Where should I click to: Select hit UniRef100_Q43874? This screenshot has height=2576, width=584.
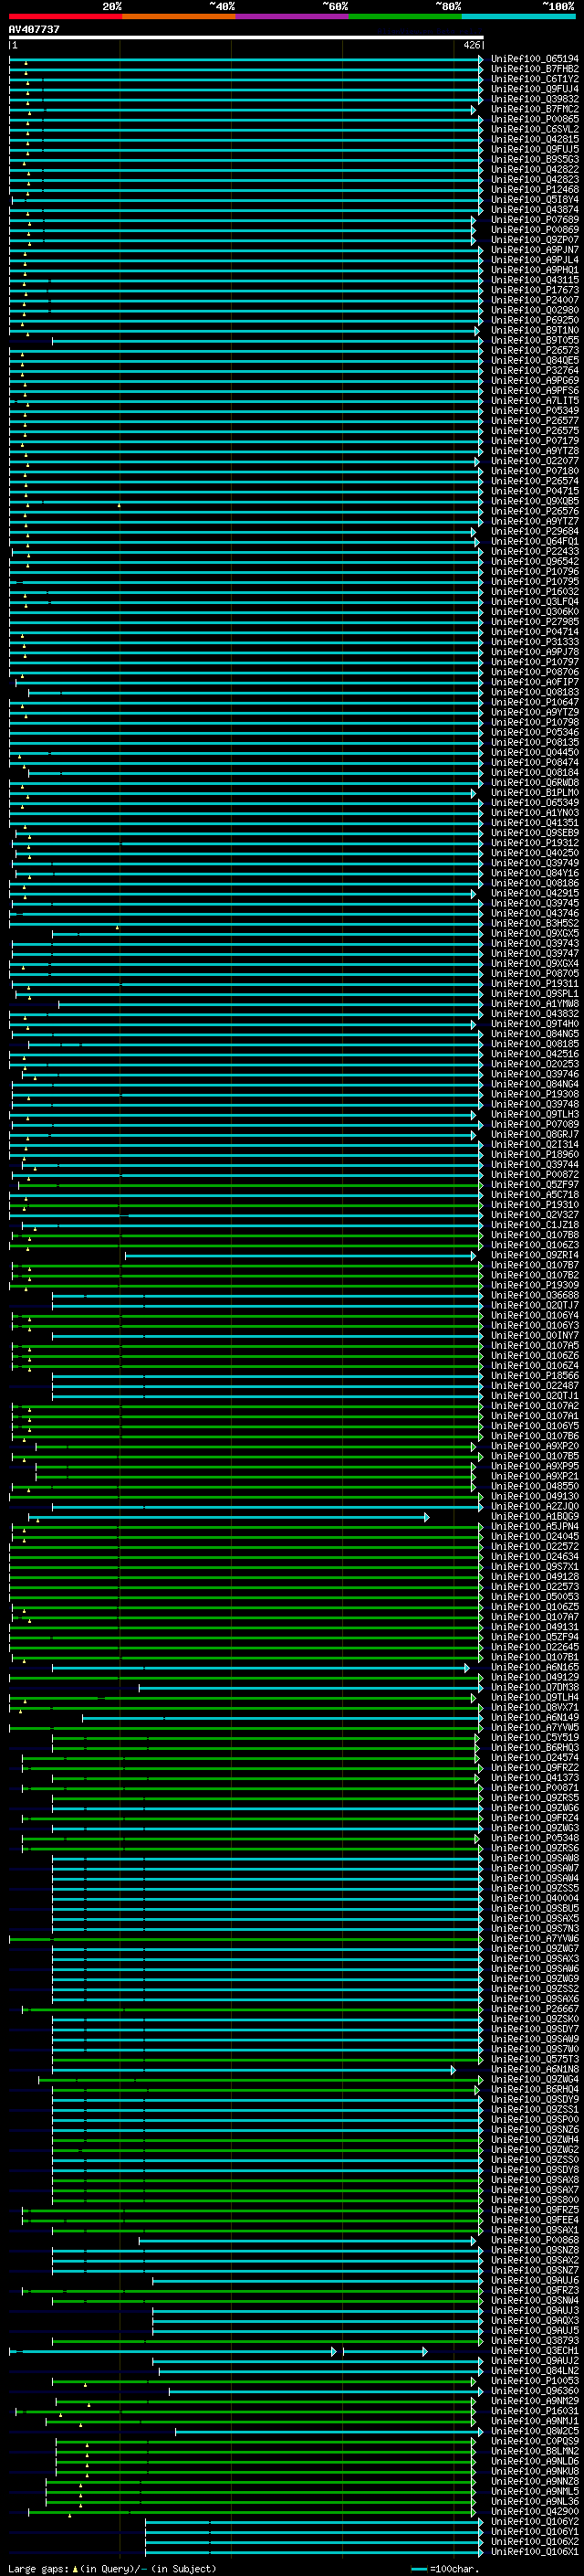(x=535, y=210)
